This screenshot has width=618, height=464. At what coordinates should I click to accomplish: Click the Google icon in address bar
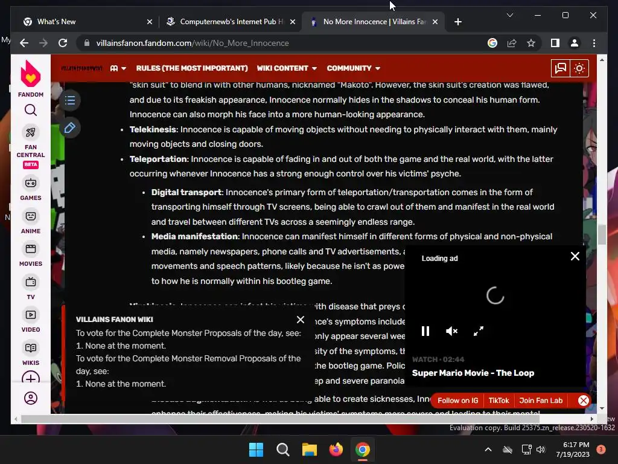click(492, 43)
